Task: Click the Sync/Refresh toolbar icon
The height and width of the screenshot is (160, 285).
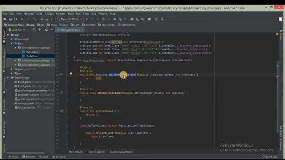Action: [16, 19]
